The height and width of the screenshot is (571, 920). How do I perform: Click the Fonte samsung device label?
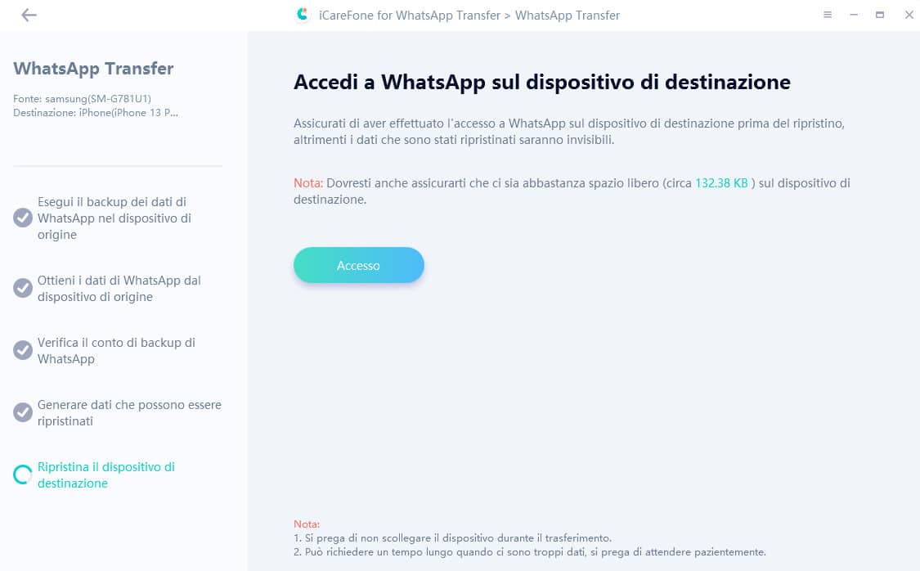[82, 99]
